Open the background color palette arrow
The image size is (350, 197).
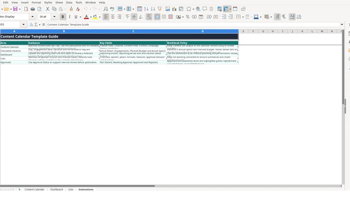(100, 17)
